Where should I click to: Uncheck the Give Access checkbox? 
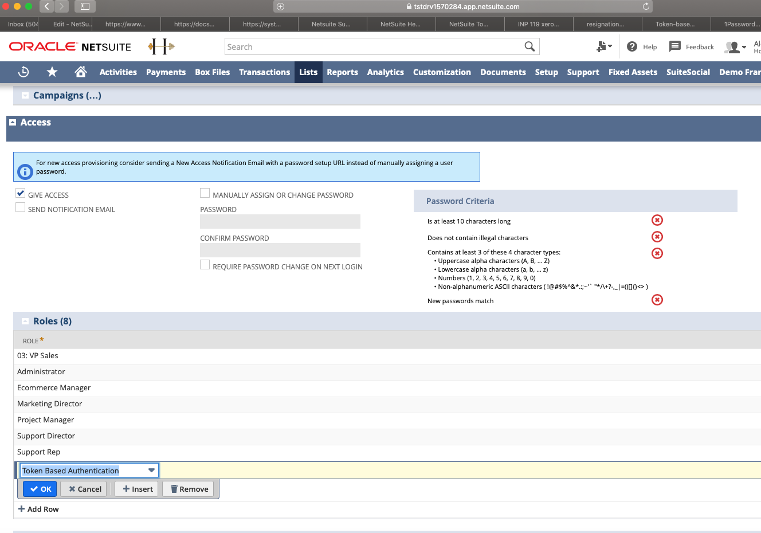point(21,193)
